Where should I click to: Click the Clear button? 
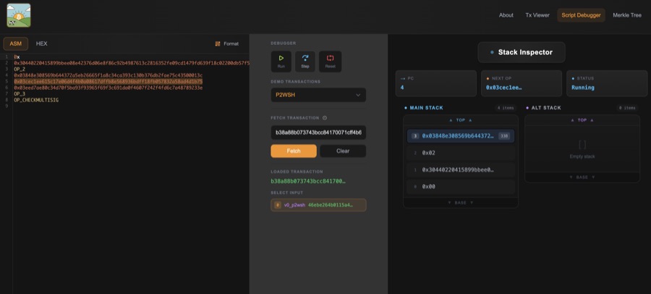click(343, 151)
